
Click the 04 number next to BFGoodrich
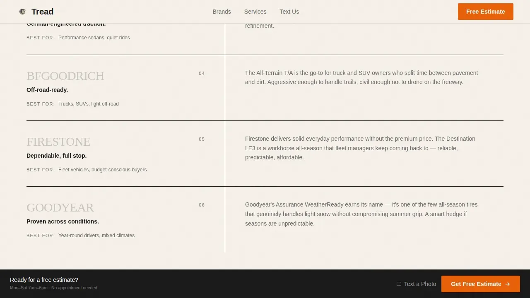pos(202,73)
